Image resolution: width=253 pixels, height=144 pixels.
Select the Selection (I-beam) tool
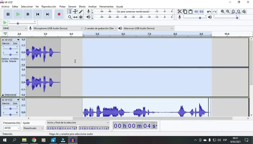click(x=70, y=12)
